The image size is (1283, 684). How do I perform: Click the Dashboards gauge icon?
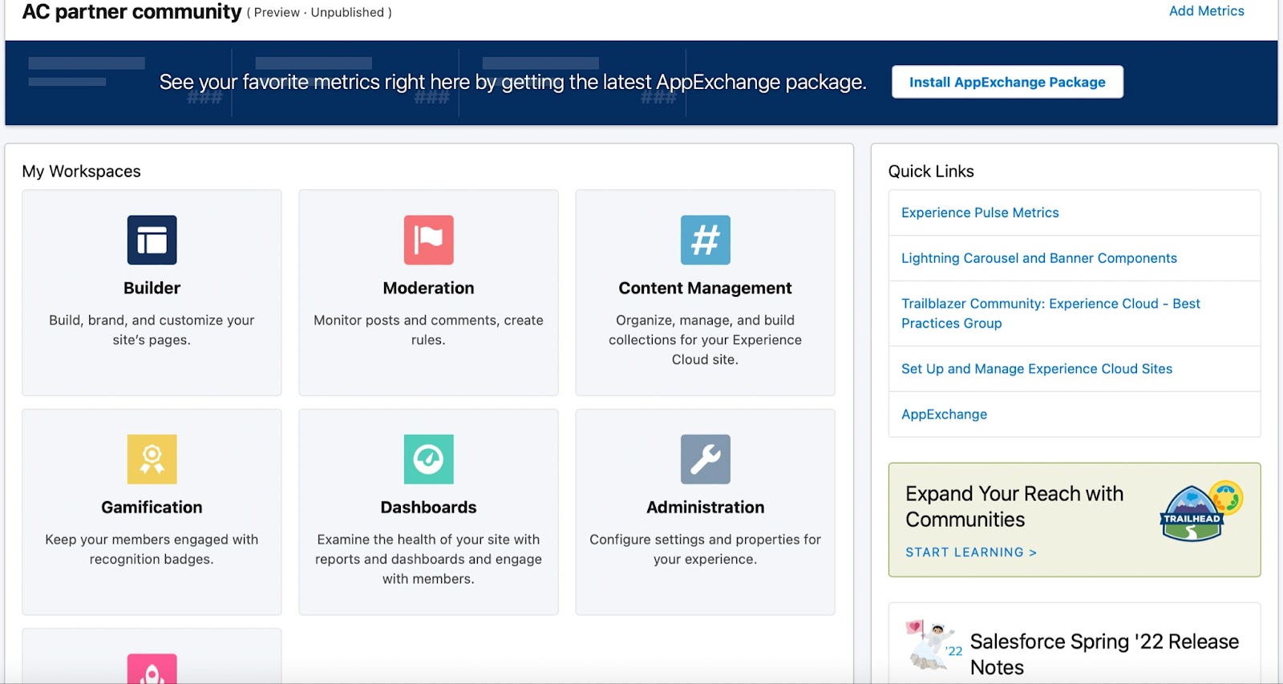coord(428,459)
